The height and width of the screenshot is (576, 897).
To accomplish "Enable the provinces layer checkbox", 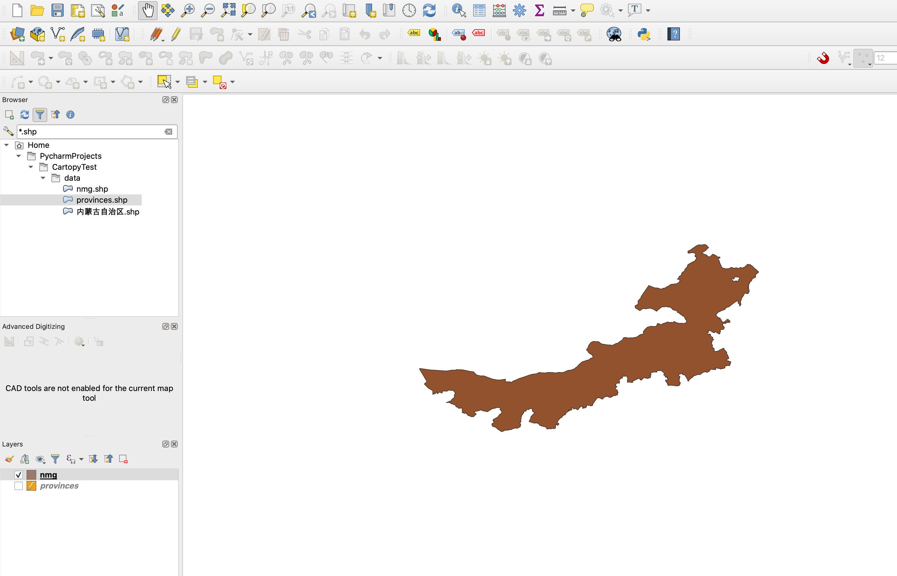I will 18,486.
